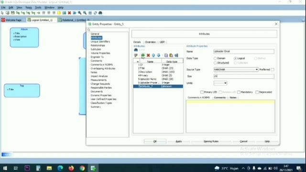Click the New Entity toolbar icon
Screen dimensions: 306x172
pos(8,13)
